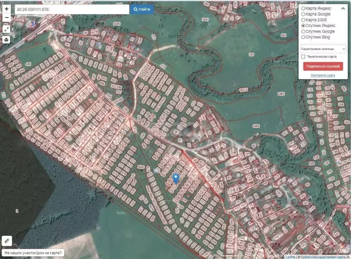Activate the ruler measurement tool

7,241
